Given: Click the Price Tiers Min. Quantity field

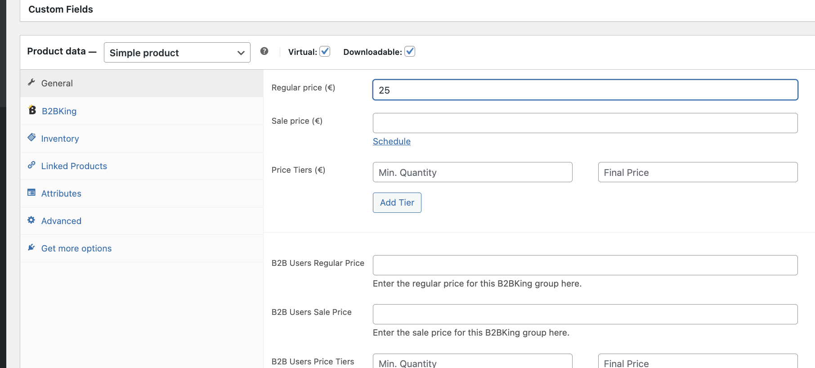Looking at the screenshot, I should (x=473, y=172).
